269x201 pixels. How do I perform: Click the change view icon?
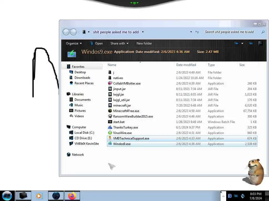(x=237, y=43)
